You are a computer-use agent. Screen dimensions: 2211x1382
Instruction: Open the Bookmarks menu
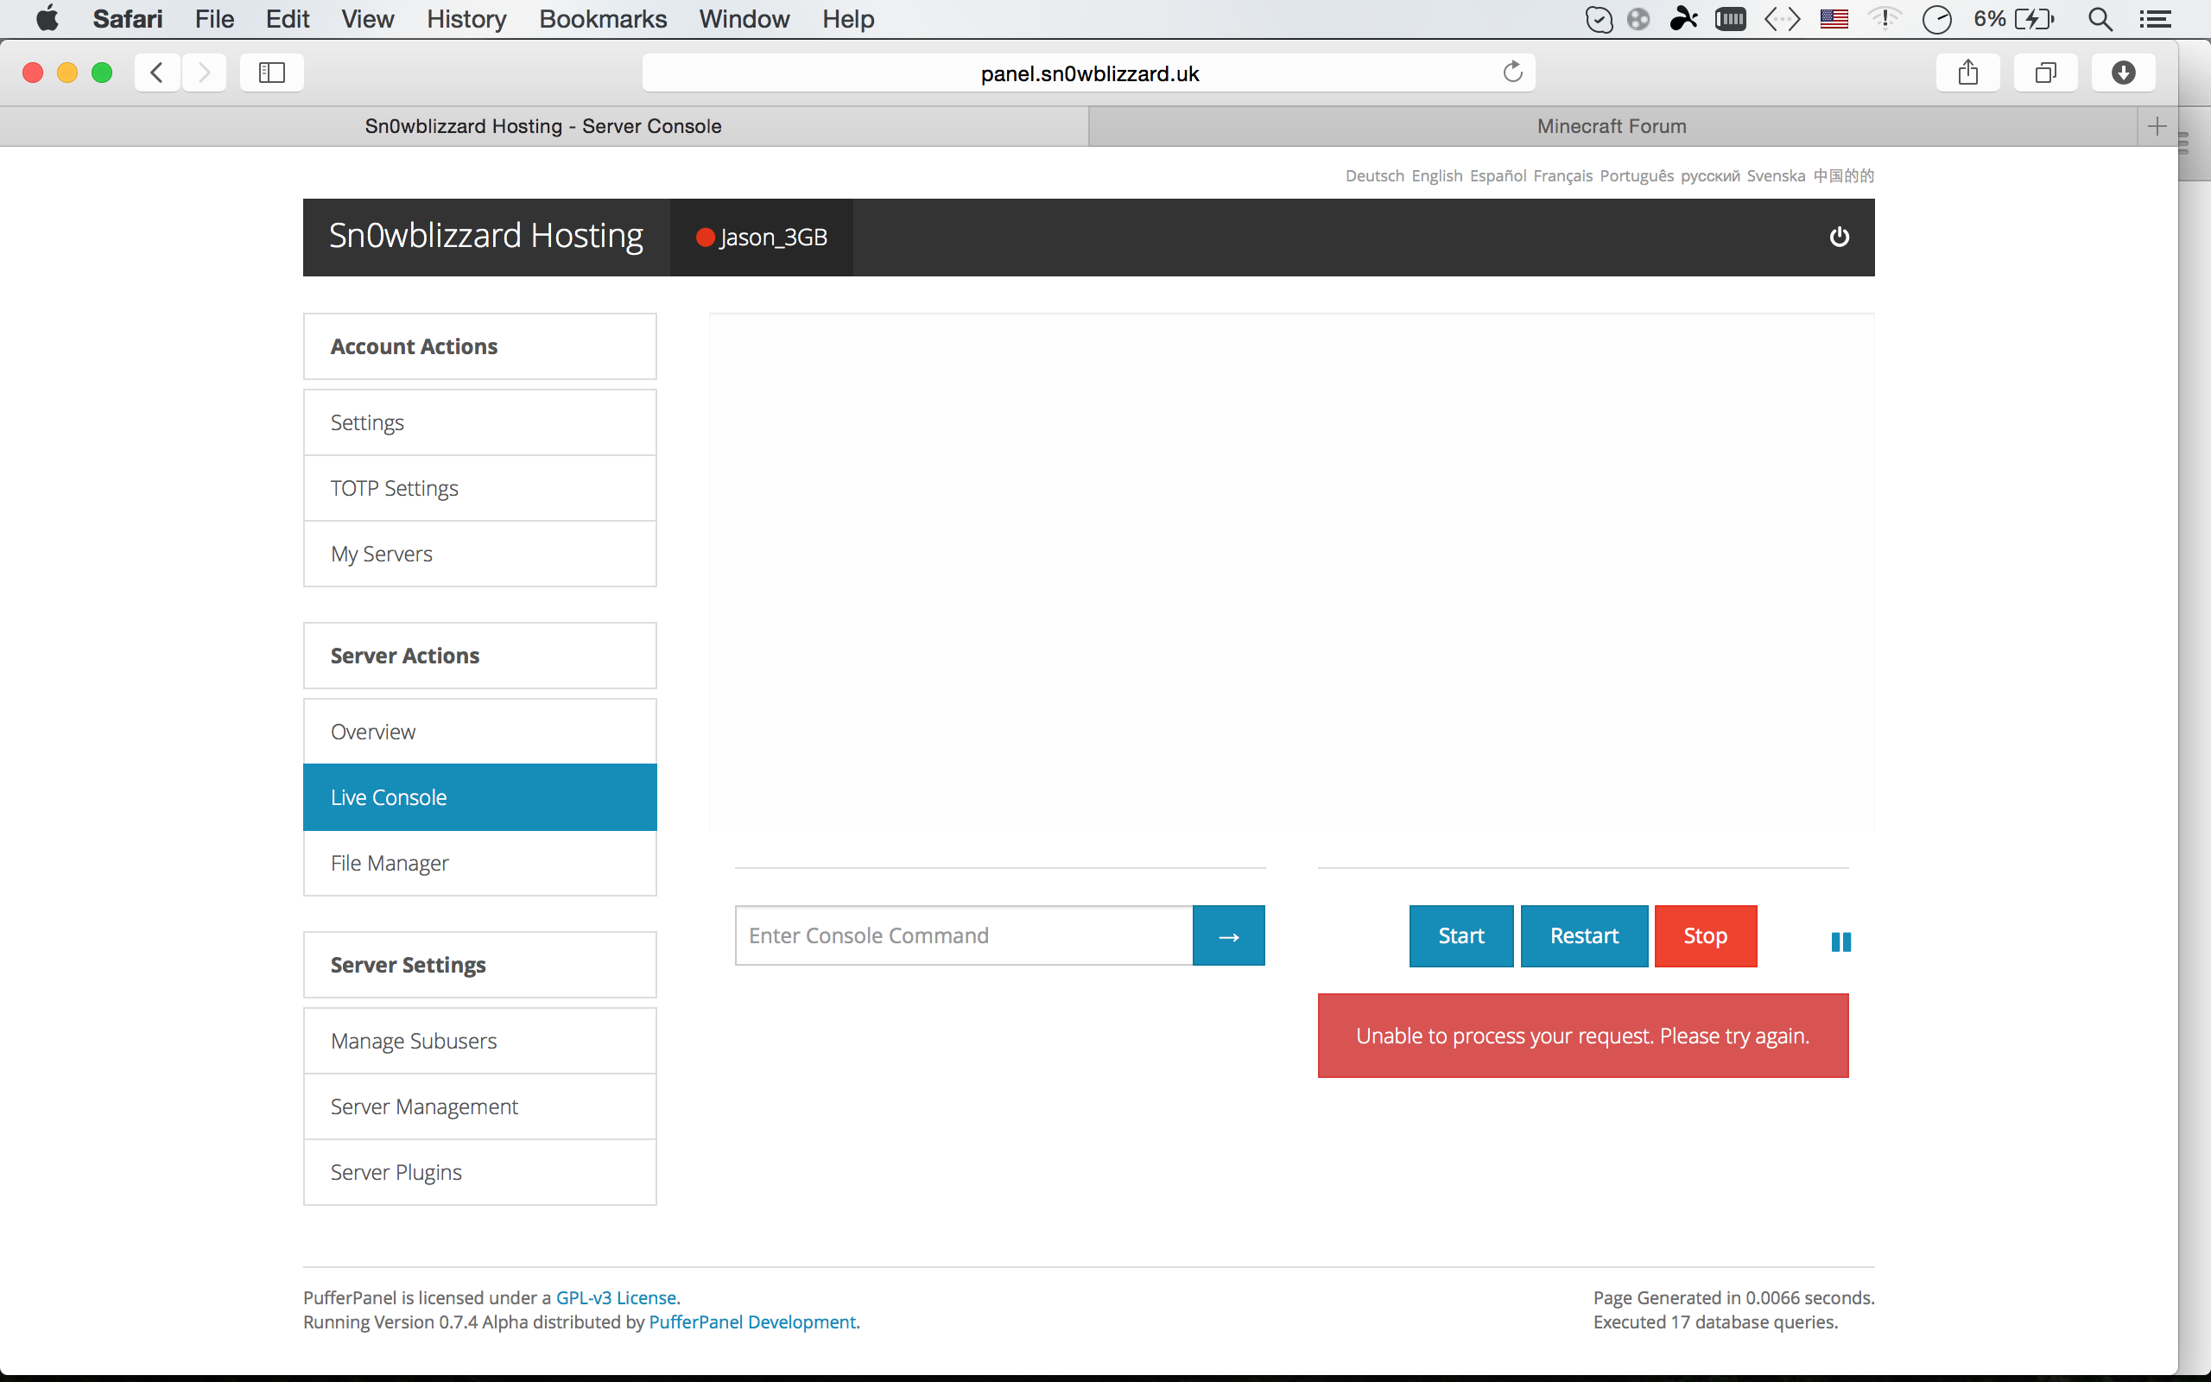click(x=602, y=19)
